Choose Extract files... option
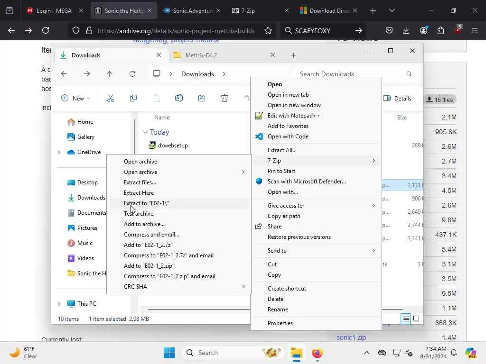 click(178, 182)
